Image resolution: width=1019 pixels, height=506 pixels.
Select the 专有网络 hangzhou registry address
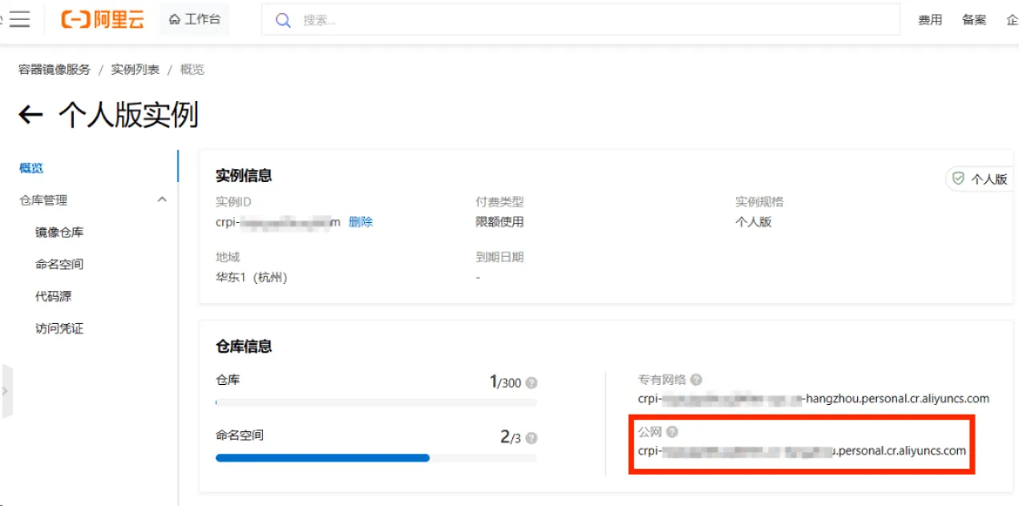[814, 399]
